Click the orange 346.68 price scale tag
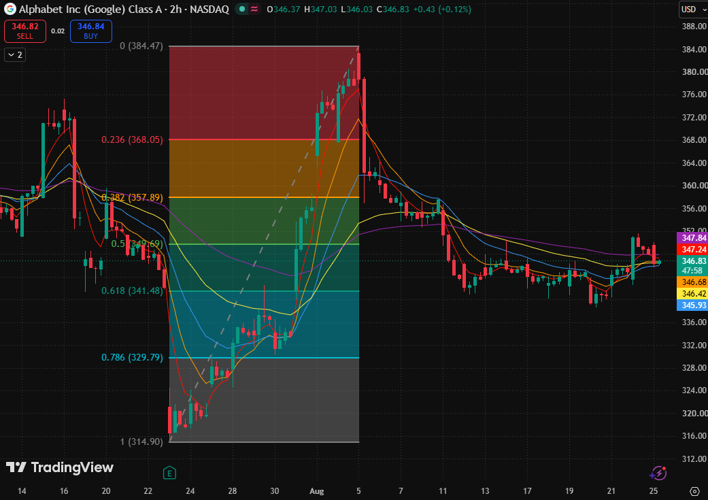The image size is (708, 500). (692, 282)
